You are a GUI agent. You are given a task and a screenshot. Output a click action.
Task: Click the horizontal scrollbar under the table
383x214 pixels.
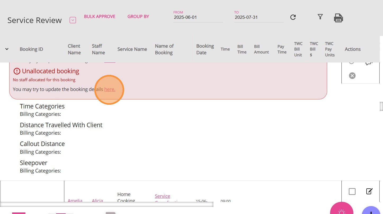pyautogui.click(x=107, y=204)
